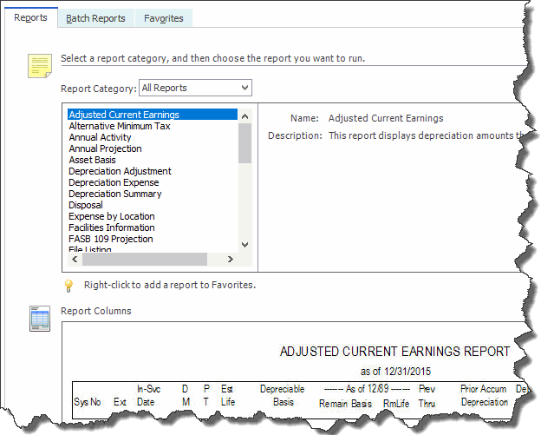Select the Expense by Location report
Screen dimensions: 541x435
point(112,216)
